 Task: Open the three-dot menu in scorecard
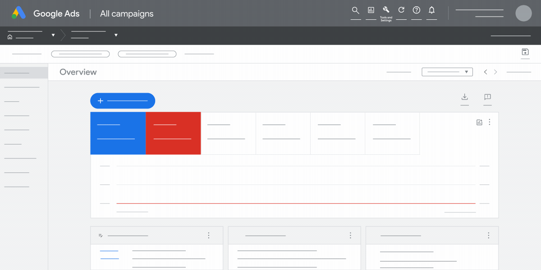click(490, 122)
